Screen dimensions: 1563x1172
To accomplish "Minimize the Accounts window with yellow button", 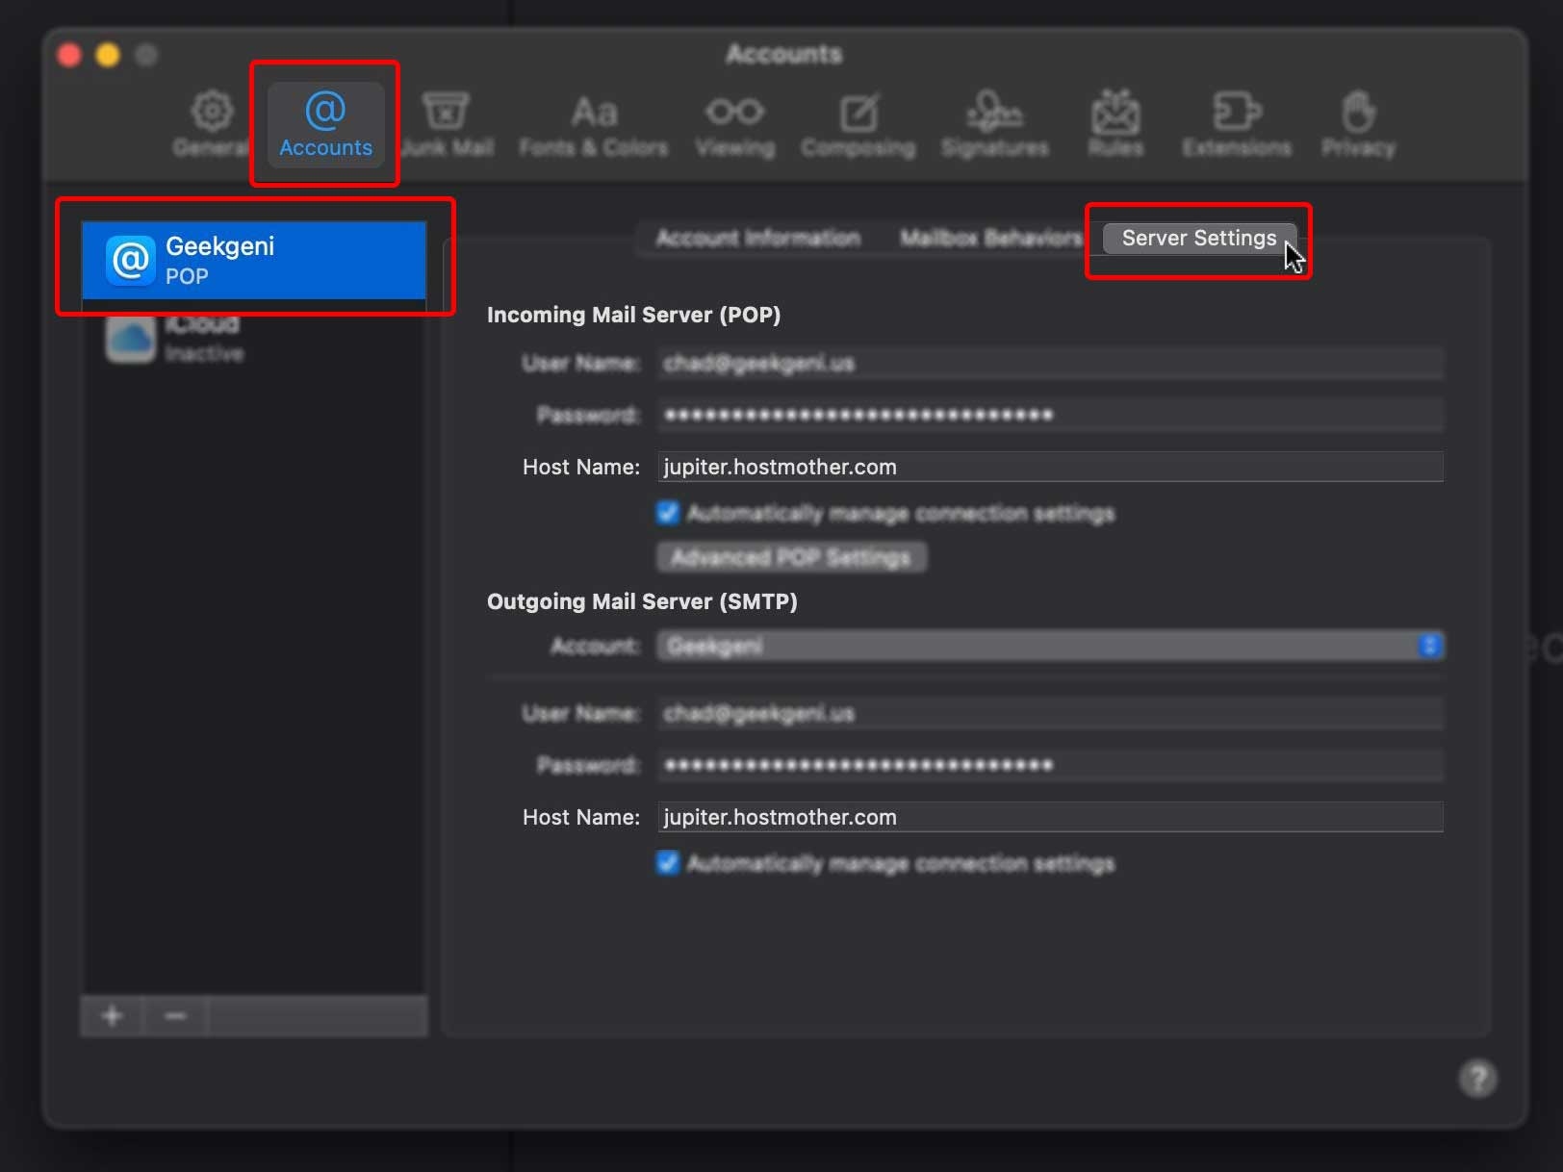I will [x=108, y=55].
